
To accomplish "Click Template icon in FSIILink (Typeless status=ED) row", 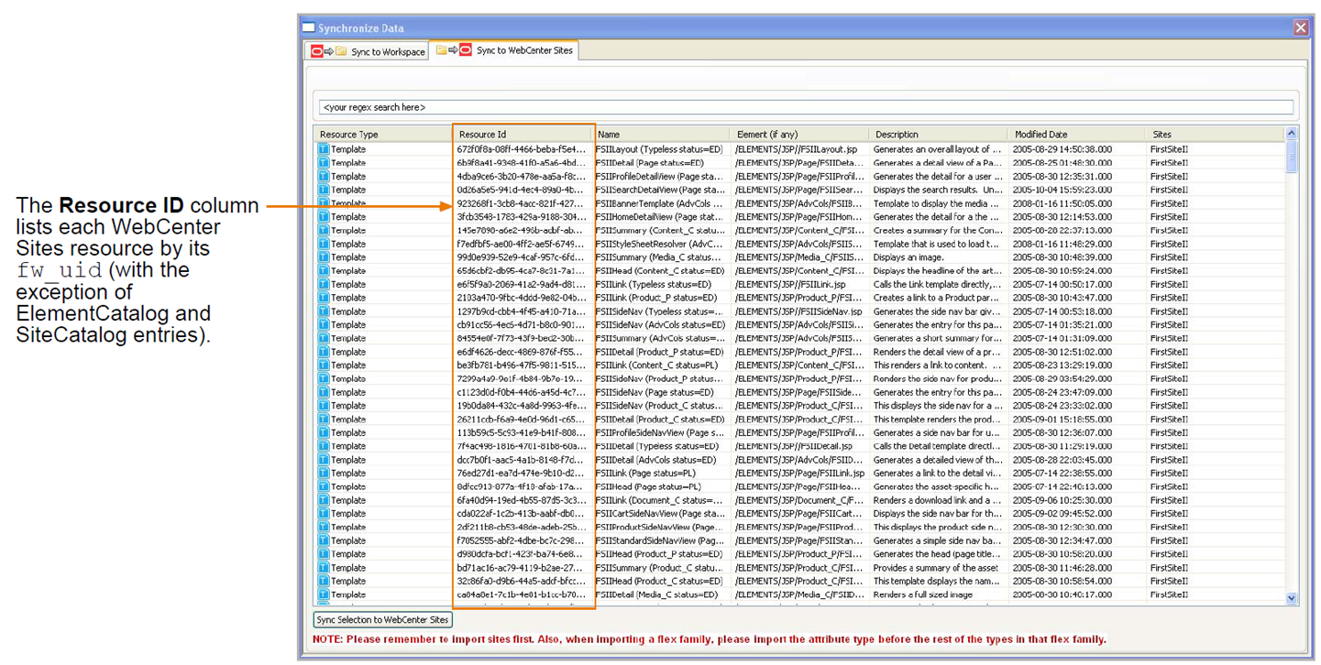I will click(324, 284).
